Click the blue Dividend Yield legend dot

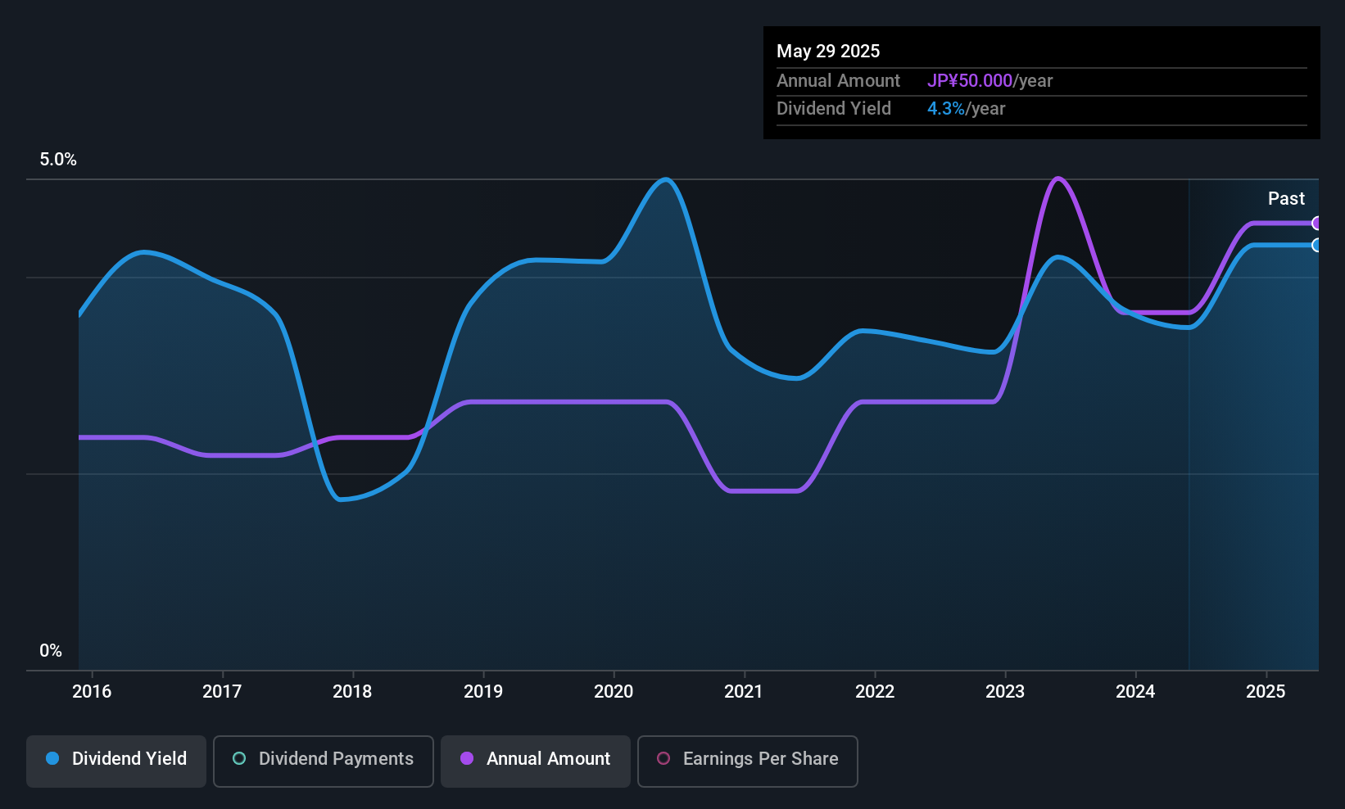pyautogui.click(x=52, y=759)
